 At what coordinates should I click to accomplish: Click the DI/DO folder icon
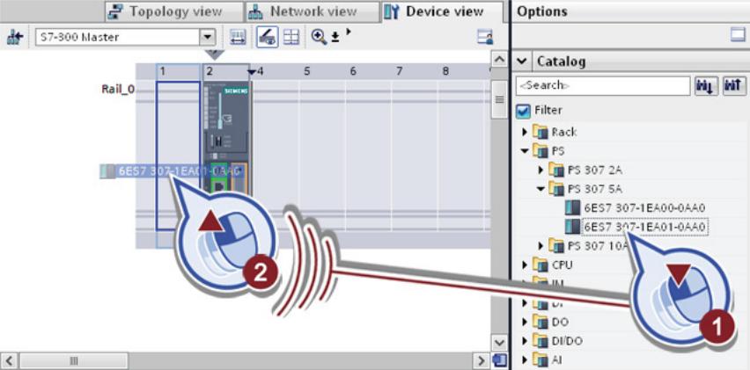point(540,341)
